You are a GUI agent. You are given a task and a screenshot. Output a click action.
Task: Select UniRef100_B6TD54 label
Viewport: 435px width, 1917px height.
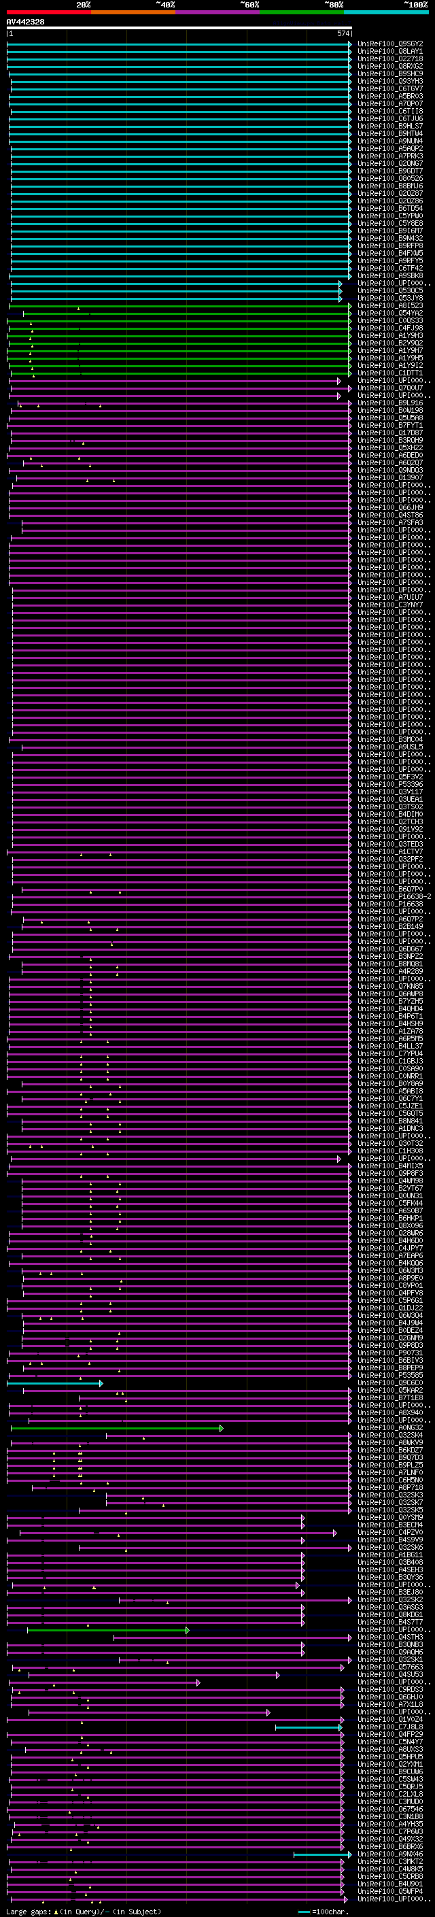[390, 208]
